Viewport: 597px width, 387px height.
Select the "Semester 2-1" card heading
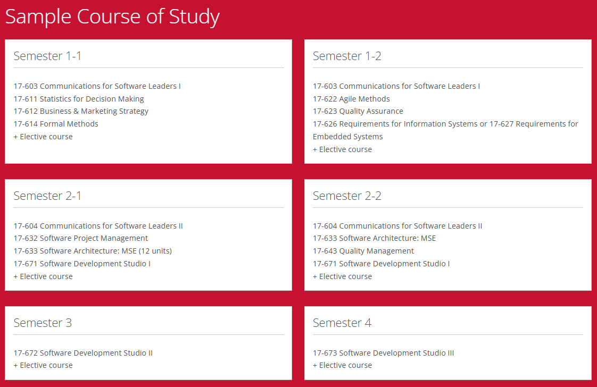pyautogui.click(x=47, y=196)
